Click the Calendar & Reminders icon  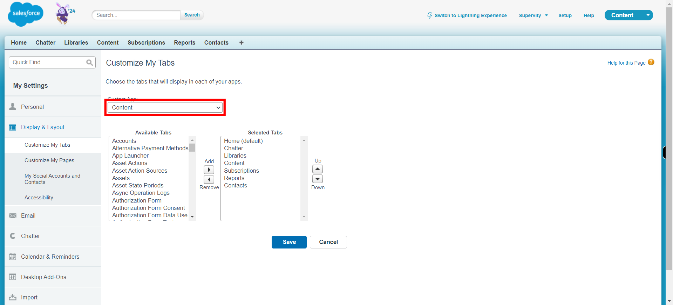click(13, 257)
